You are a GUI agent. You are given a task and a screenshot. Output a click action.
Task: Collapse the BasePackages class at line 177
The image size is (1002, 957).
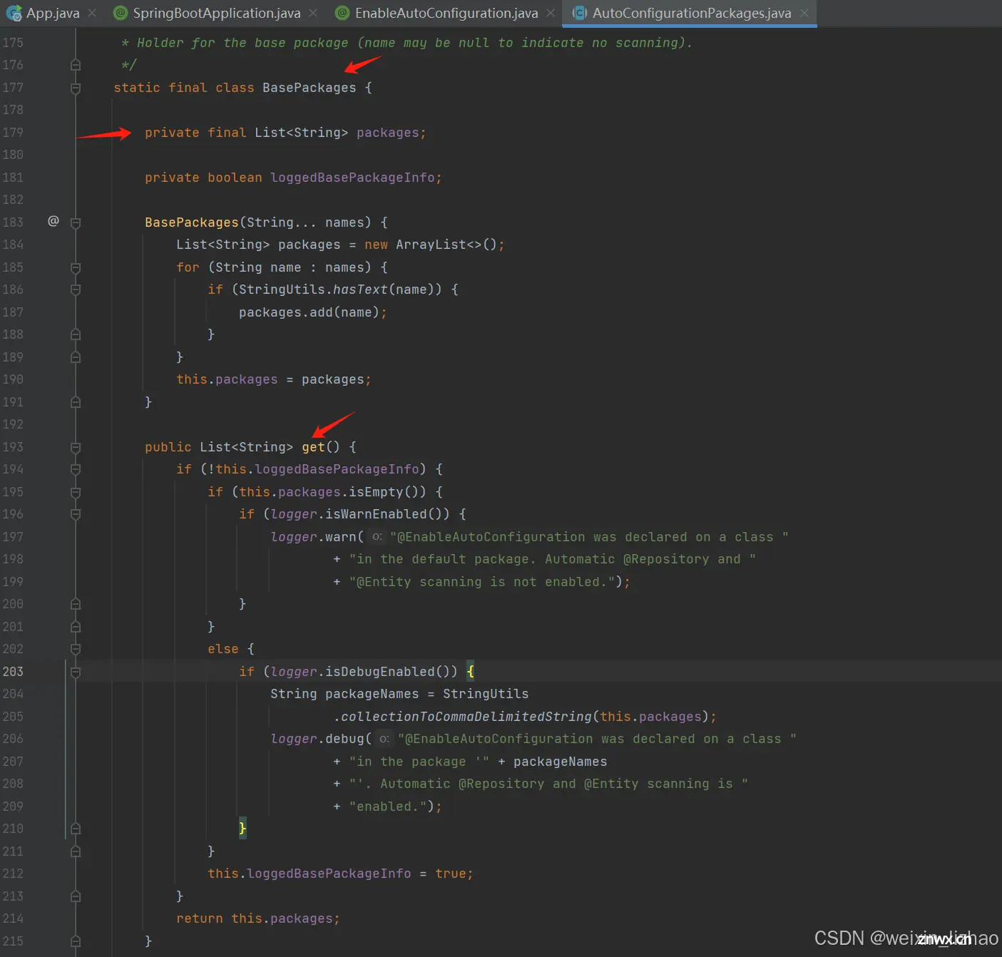coord(76,88)
